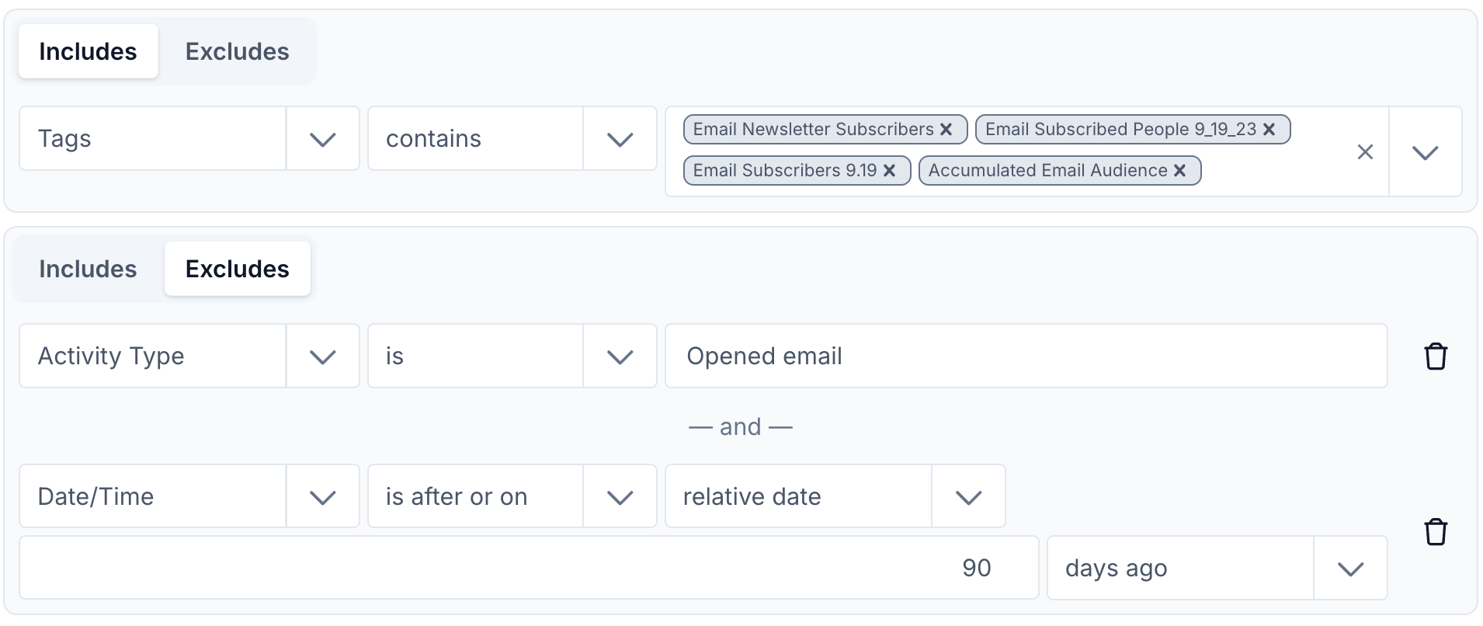Open the contains operator dropdown
This screenshot has width=1483, height=626.
620,140
